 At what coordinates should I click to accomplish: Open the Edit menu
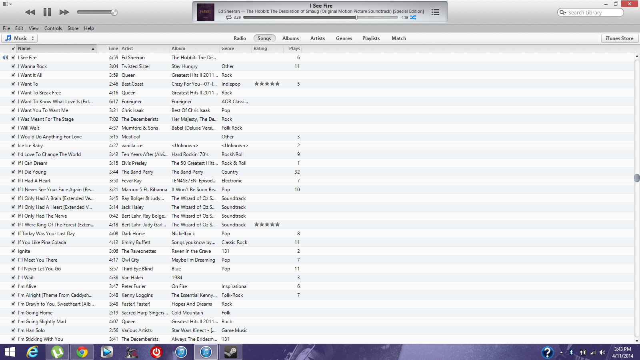point(19,28)
